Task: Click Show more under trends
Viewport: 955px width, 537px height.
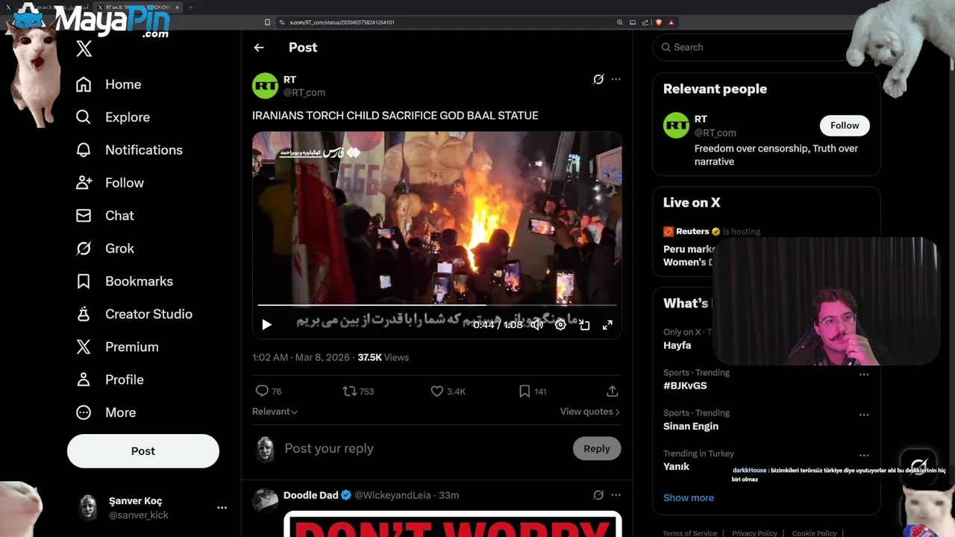Action: (689, 497)
